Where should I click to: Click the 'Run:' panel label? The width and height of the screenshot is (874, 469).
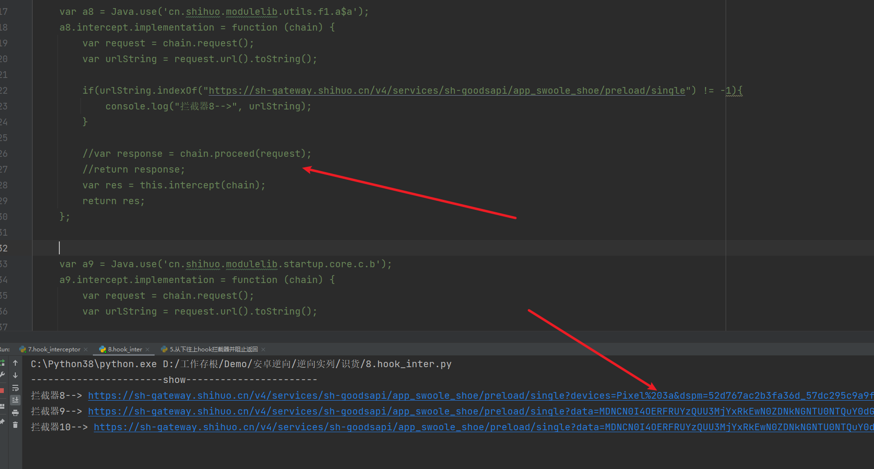click(x=5, y=349)
